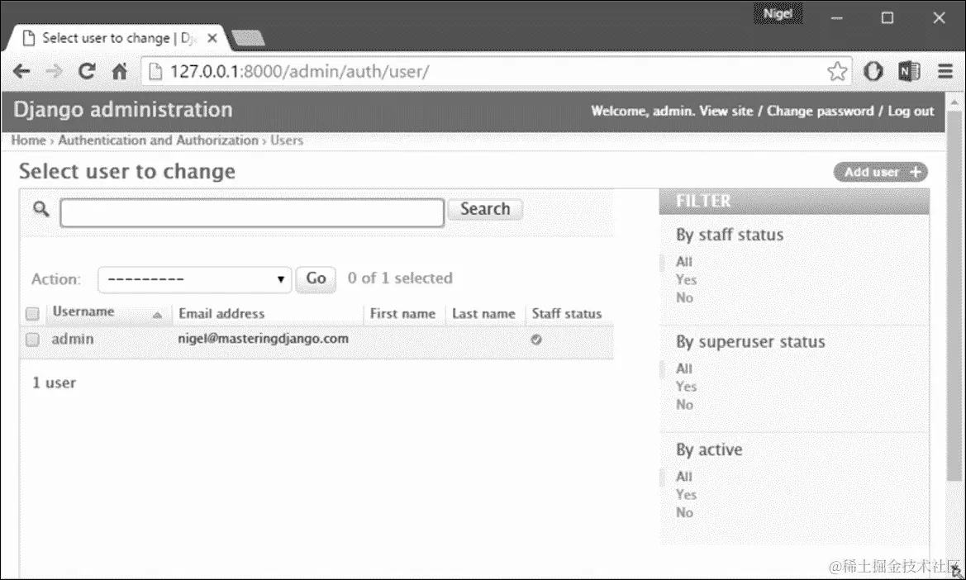Open the Chrome hamburger menu

(x=945, y=71)
